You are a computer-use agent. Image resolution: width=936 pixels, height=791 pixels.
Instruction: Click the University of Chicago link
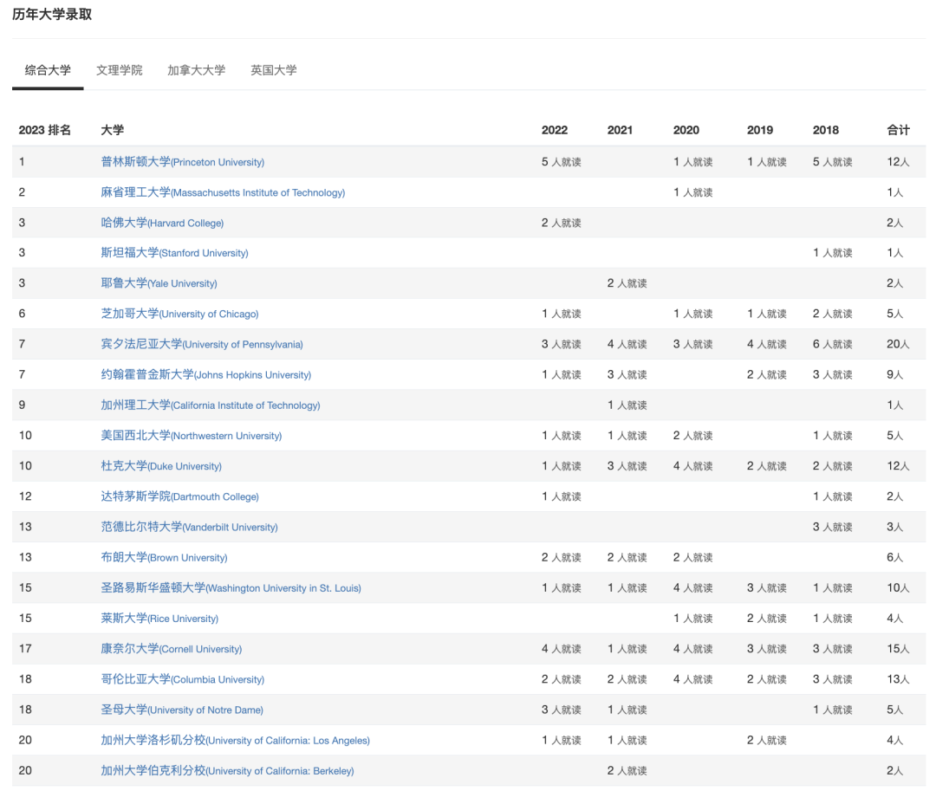coord(179,314)
